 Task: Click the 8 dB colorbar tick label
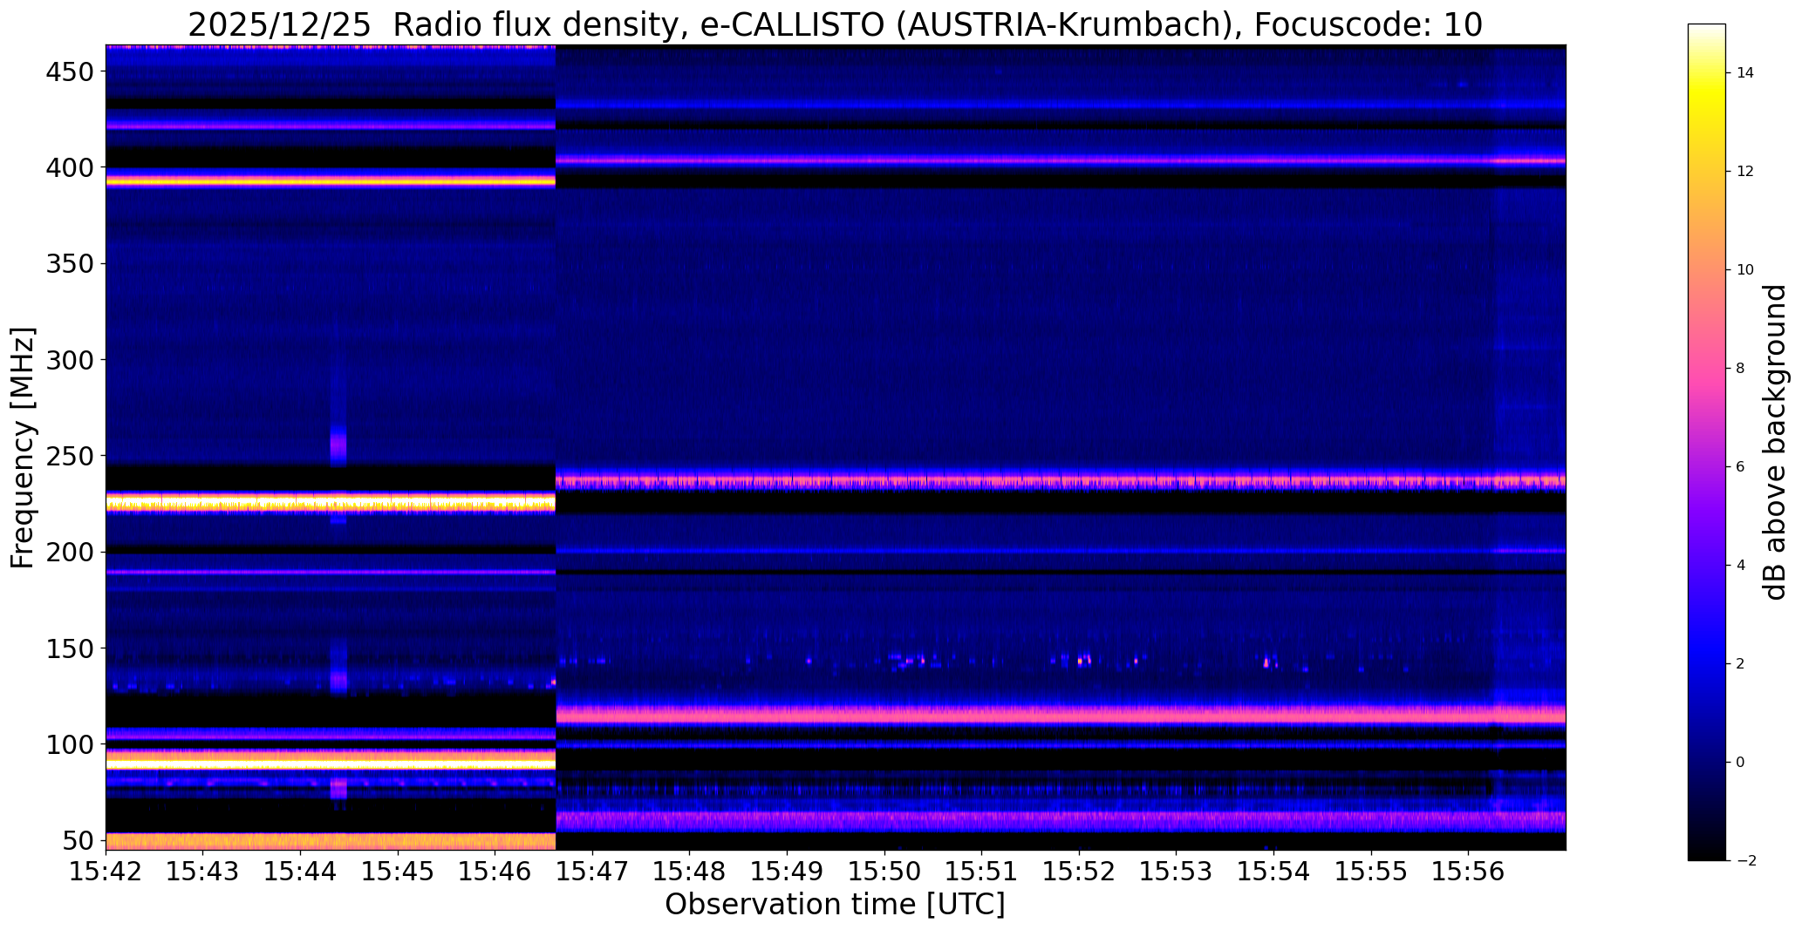1741,369
